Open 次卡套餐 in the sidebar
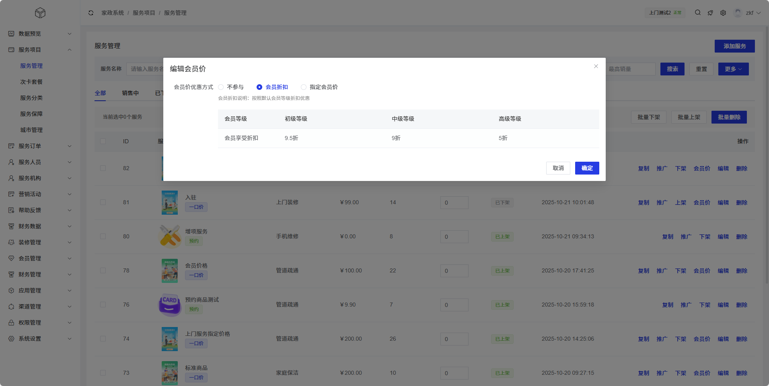Screen dimensions: 769x386 tap(31, 82)
